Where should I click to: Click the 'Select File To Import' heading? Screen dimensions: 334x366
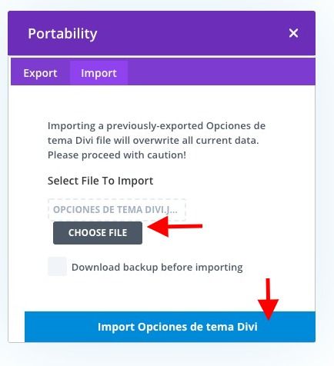click(100, 181)
